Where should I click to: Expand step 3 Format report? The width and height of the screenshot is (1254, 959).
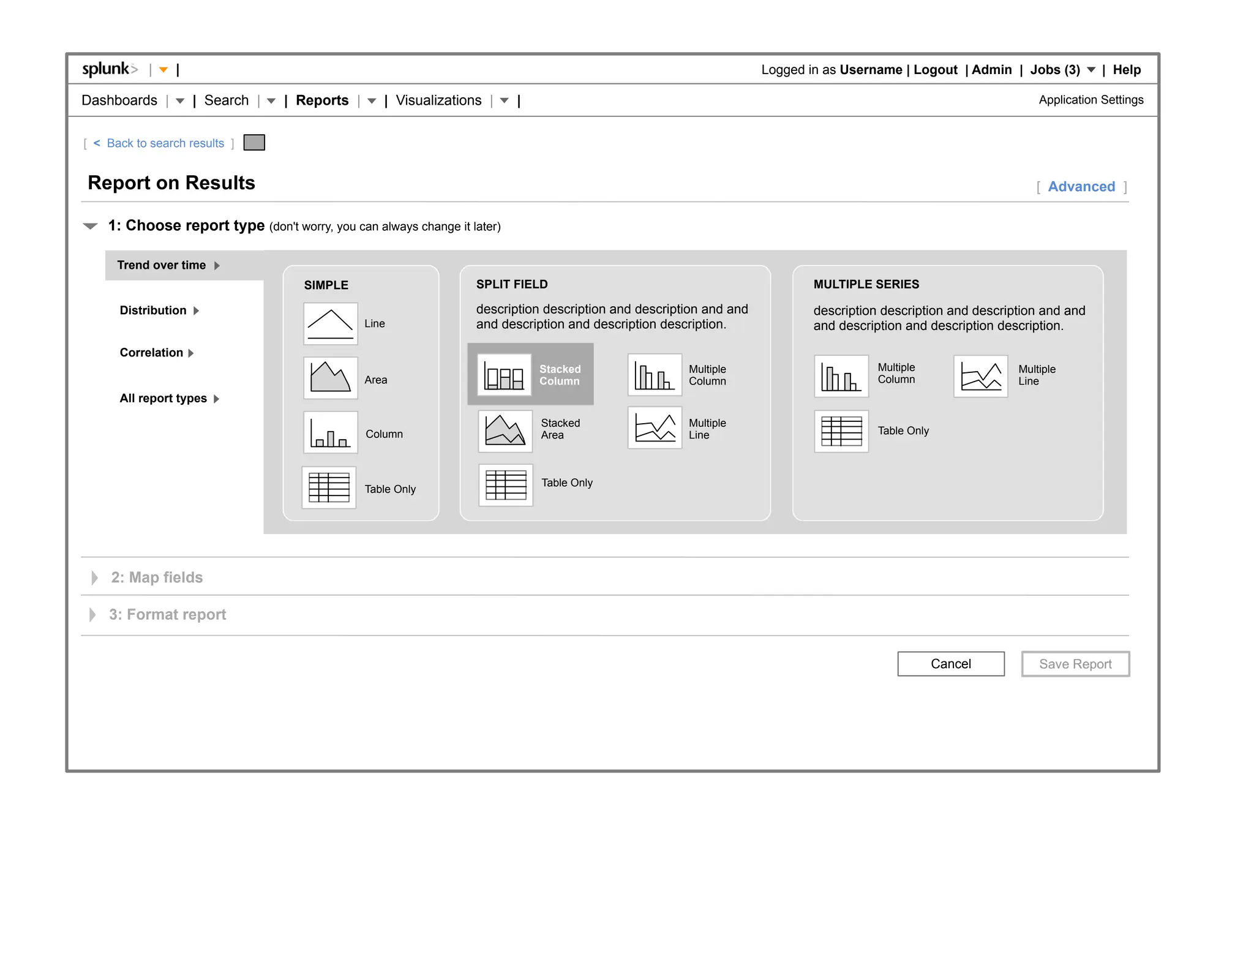(92, 614)
